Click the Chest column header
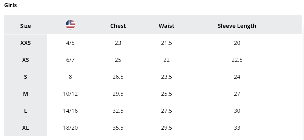Screen dimensions: 304x140 pos(118,26)
